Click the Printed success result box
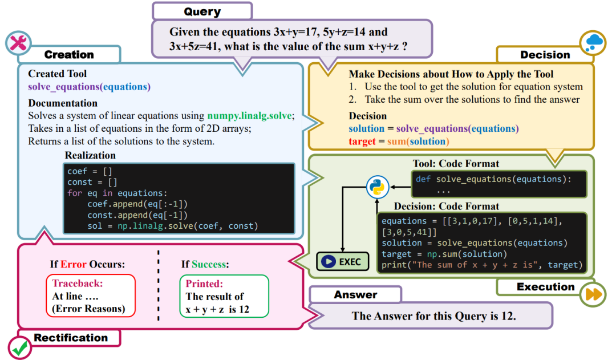616x360 pixels. (x=224, y=296)
